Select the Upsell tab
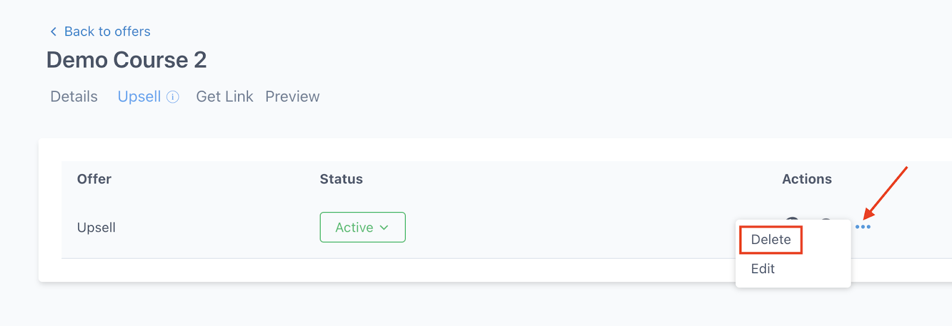952x326 pixels. [139, 97]
